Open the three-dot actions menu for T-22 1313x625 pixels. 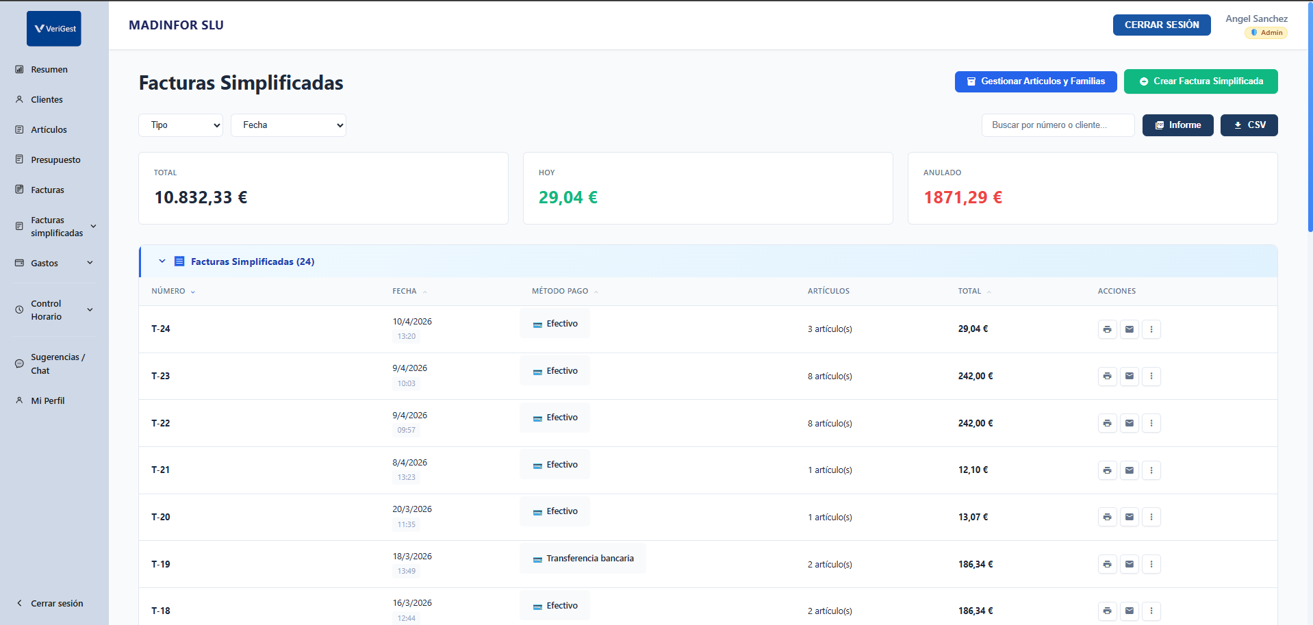(x=1151, y=423)
